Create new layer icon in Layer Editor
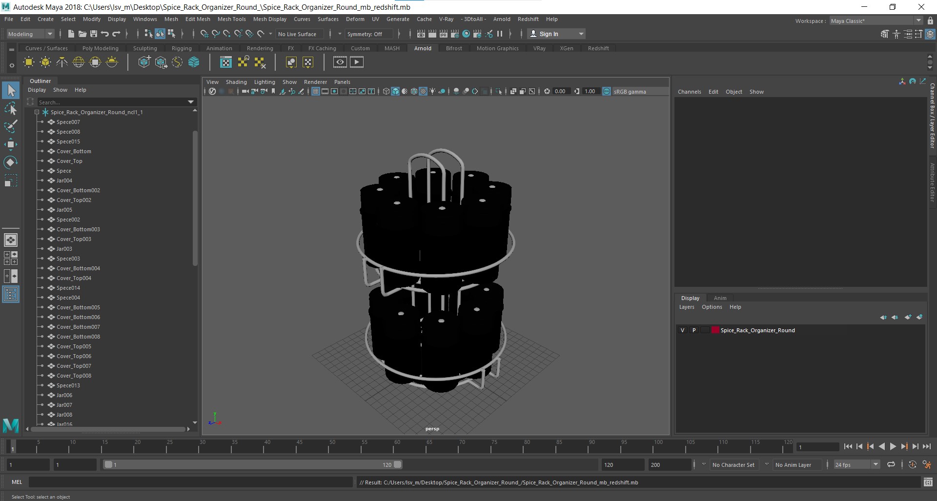The height and width of the screenshot is (501, 937). point(908,317)
